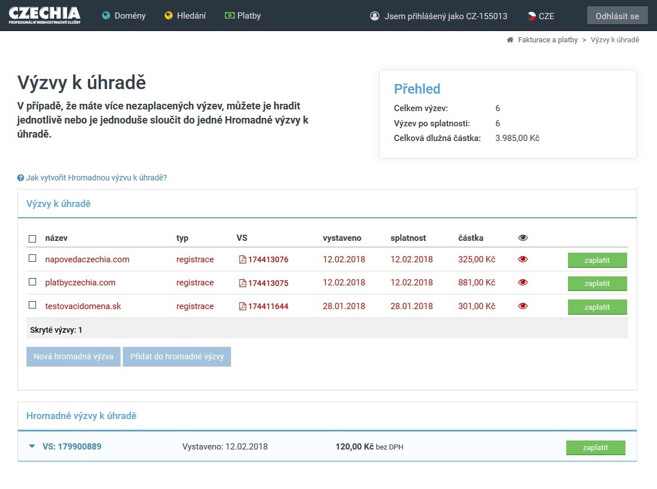
Task: Click the user profile icon
Action: (375, 16)
